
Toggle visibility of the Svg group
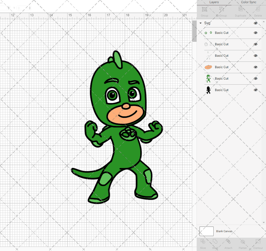pyautogui.click(x=256, y=23)
